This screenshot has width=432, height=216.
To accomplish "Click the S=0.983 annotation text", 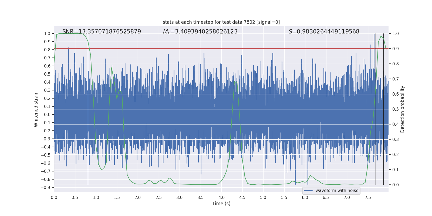I will (324, 32).
